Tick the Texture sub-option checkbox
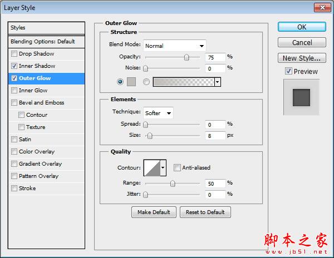This screenshot has width=334, height=258. (21, 127)
